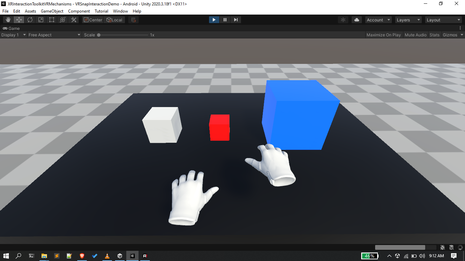Screen dimensions: 465x261
Task: Stop play mode with Play button
Action: (x=214, y=20)
